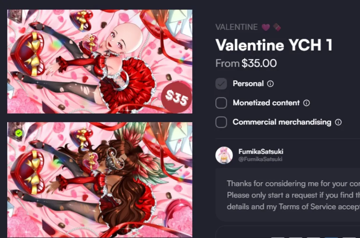Open info tooltip for Monetized content

pyautogui.click(x=306, y=103)
